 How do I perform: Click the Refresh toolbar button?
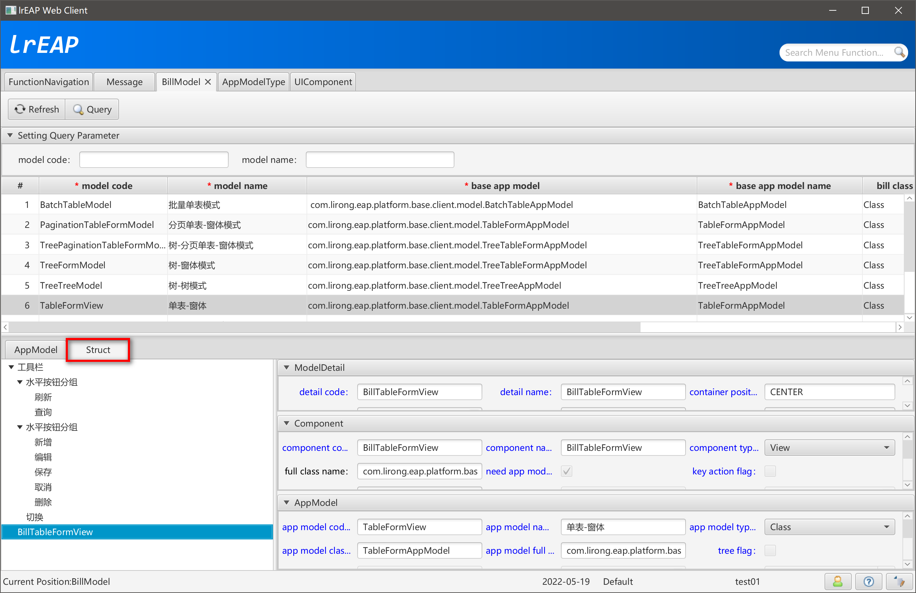(x=36, y=109)
